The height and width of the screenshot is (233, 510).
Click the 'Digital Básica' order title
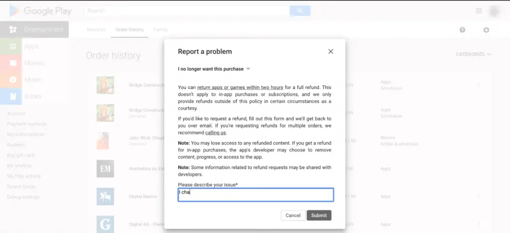pos(142,196)
